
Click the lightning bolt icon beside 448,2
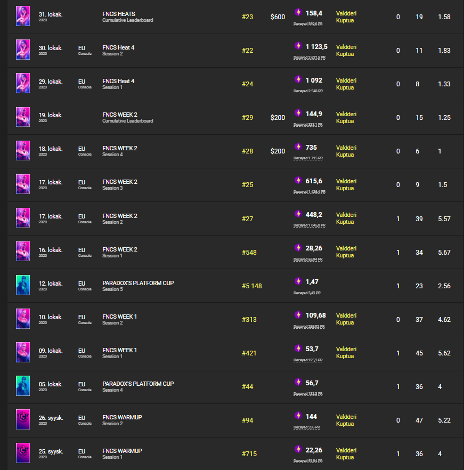298,213
